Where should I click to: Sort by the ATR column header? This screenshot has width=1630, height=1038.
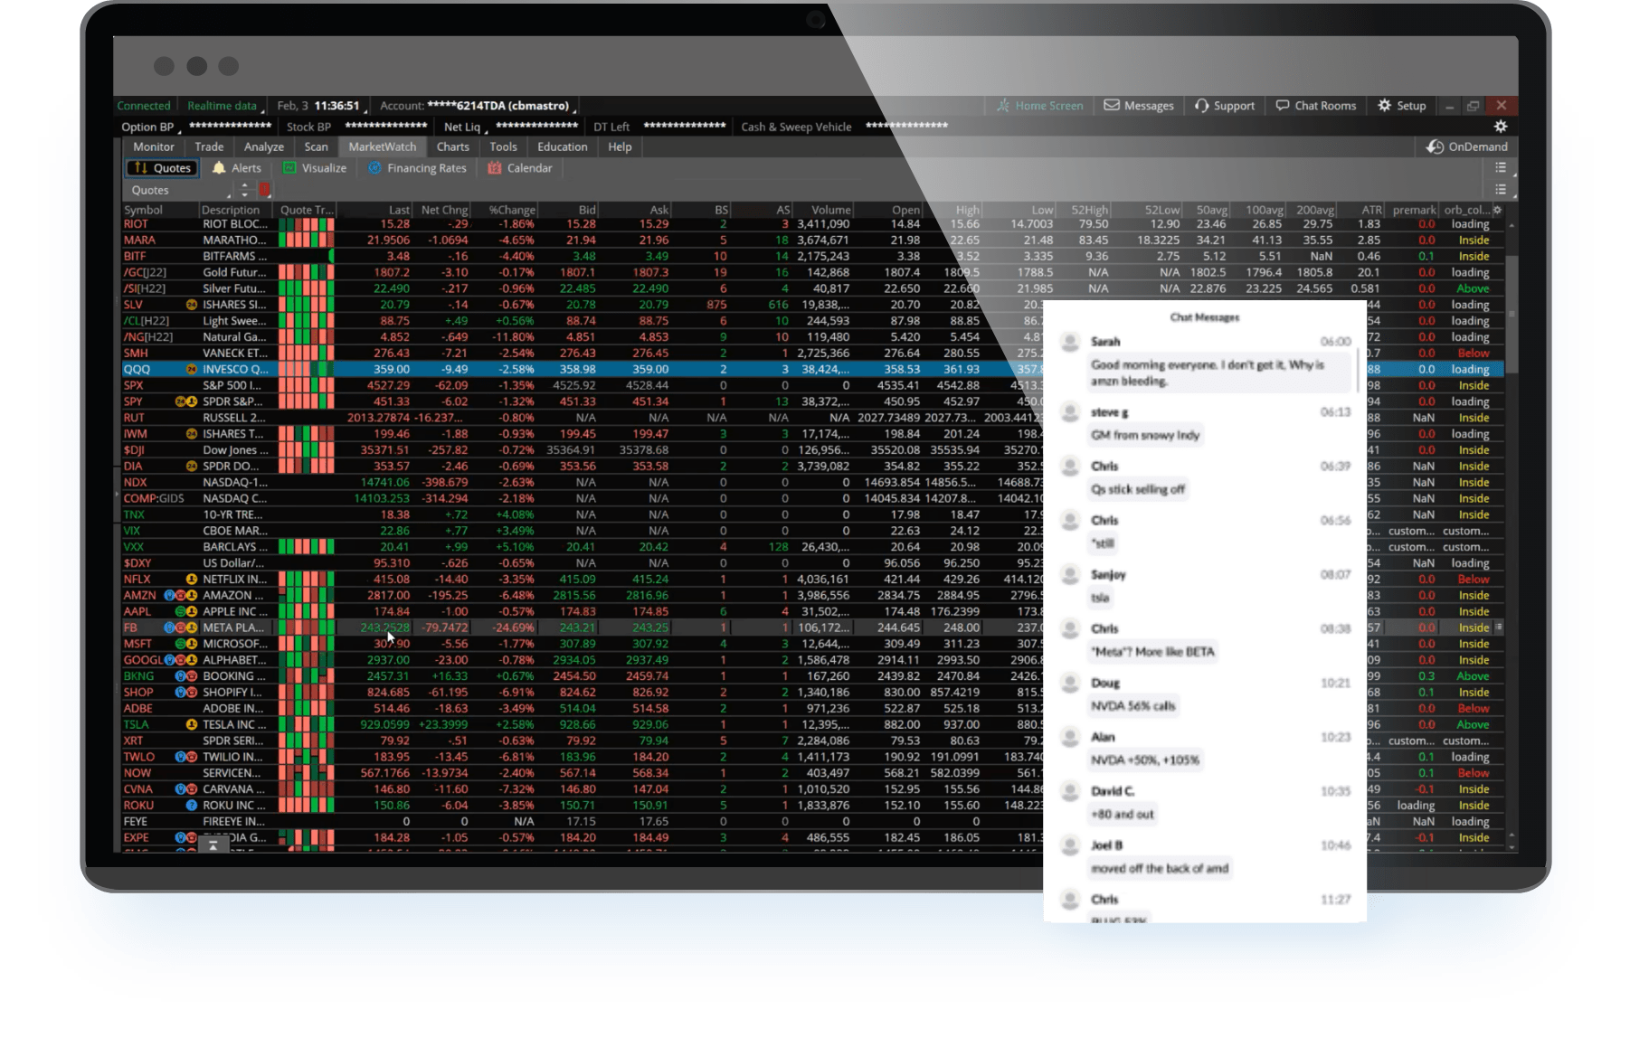point(1371,210)
